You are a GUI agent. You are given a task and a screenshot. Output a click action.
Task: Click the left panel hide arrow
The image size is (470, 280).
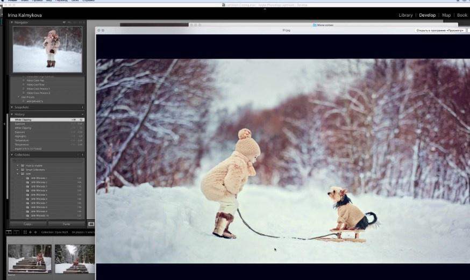click(4, 124)
